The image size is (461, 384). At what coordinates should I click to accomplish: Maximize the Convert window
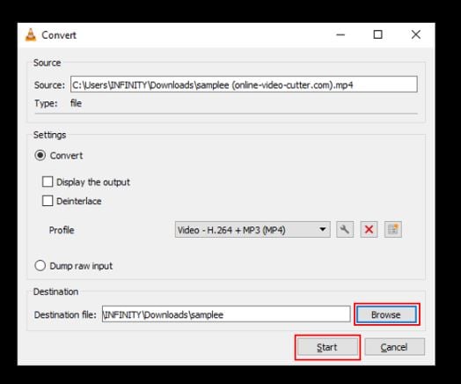click(x=377, y=34)
